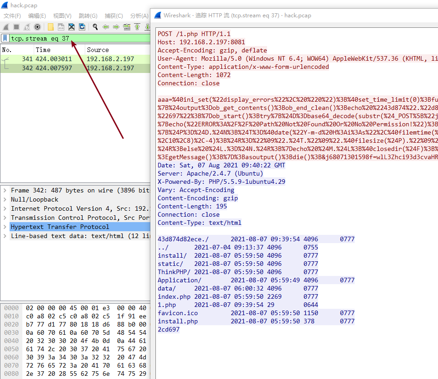
Task: Expand Hypertext Transfer Protocol row
Action: (5, 227)
